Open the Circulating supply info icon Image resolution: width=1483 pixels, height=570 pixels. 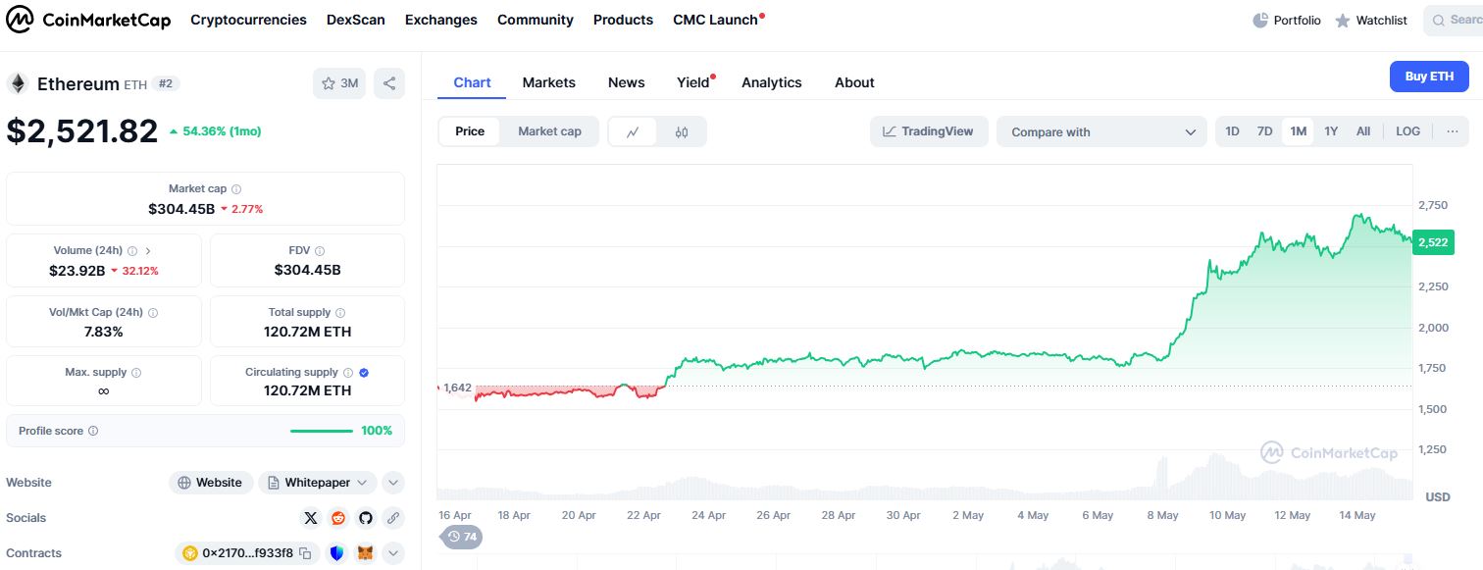click(x=348, y=373)
